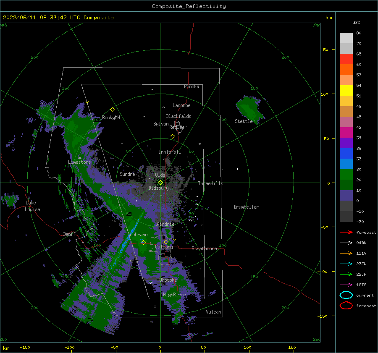Click the orange 111V arrow icon
378x353 pixels.
pyautogui.click(x=346, y=253)
